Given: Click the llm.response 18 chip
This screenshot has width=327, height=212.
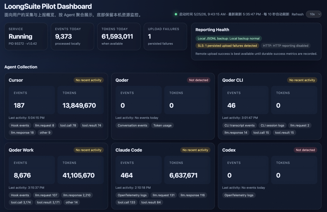Looking at the screenshot, I should pos(22,133).
